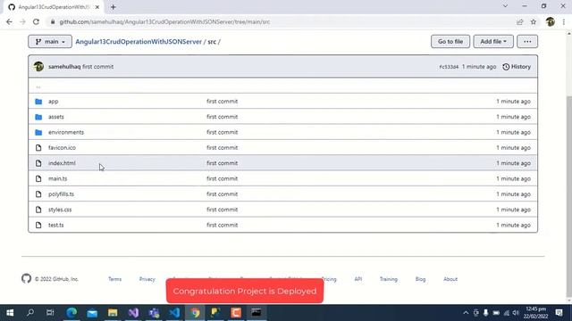Click '1 minute ago' on the test.ts row

point(513,225)
